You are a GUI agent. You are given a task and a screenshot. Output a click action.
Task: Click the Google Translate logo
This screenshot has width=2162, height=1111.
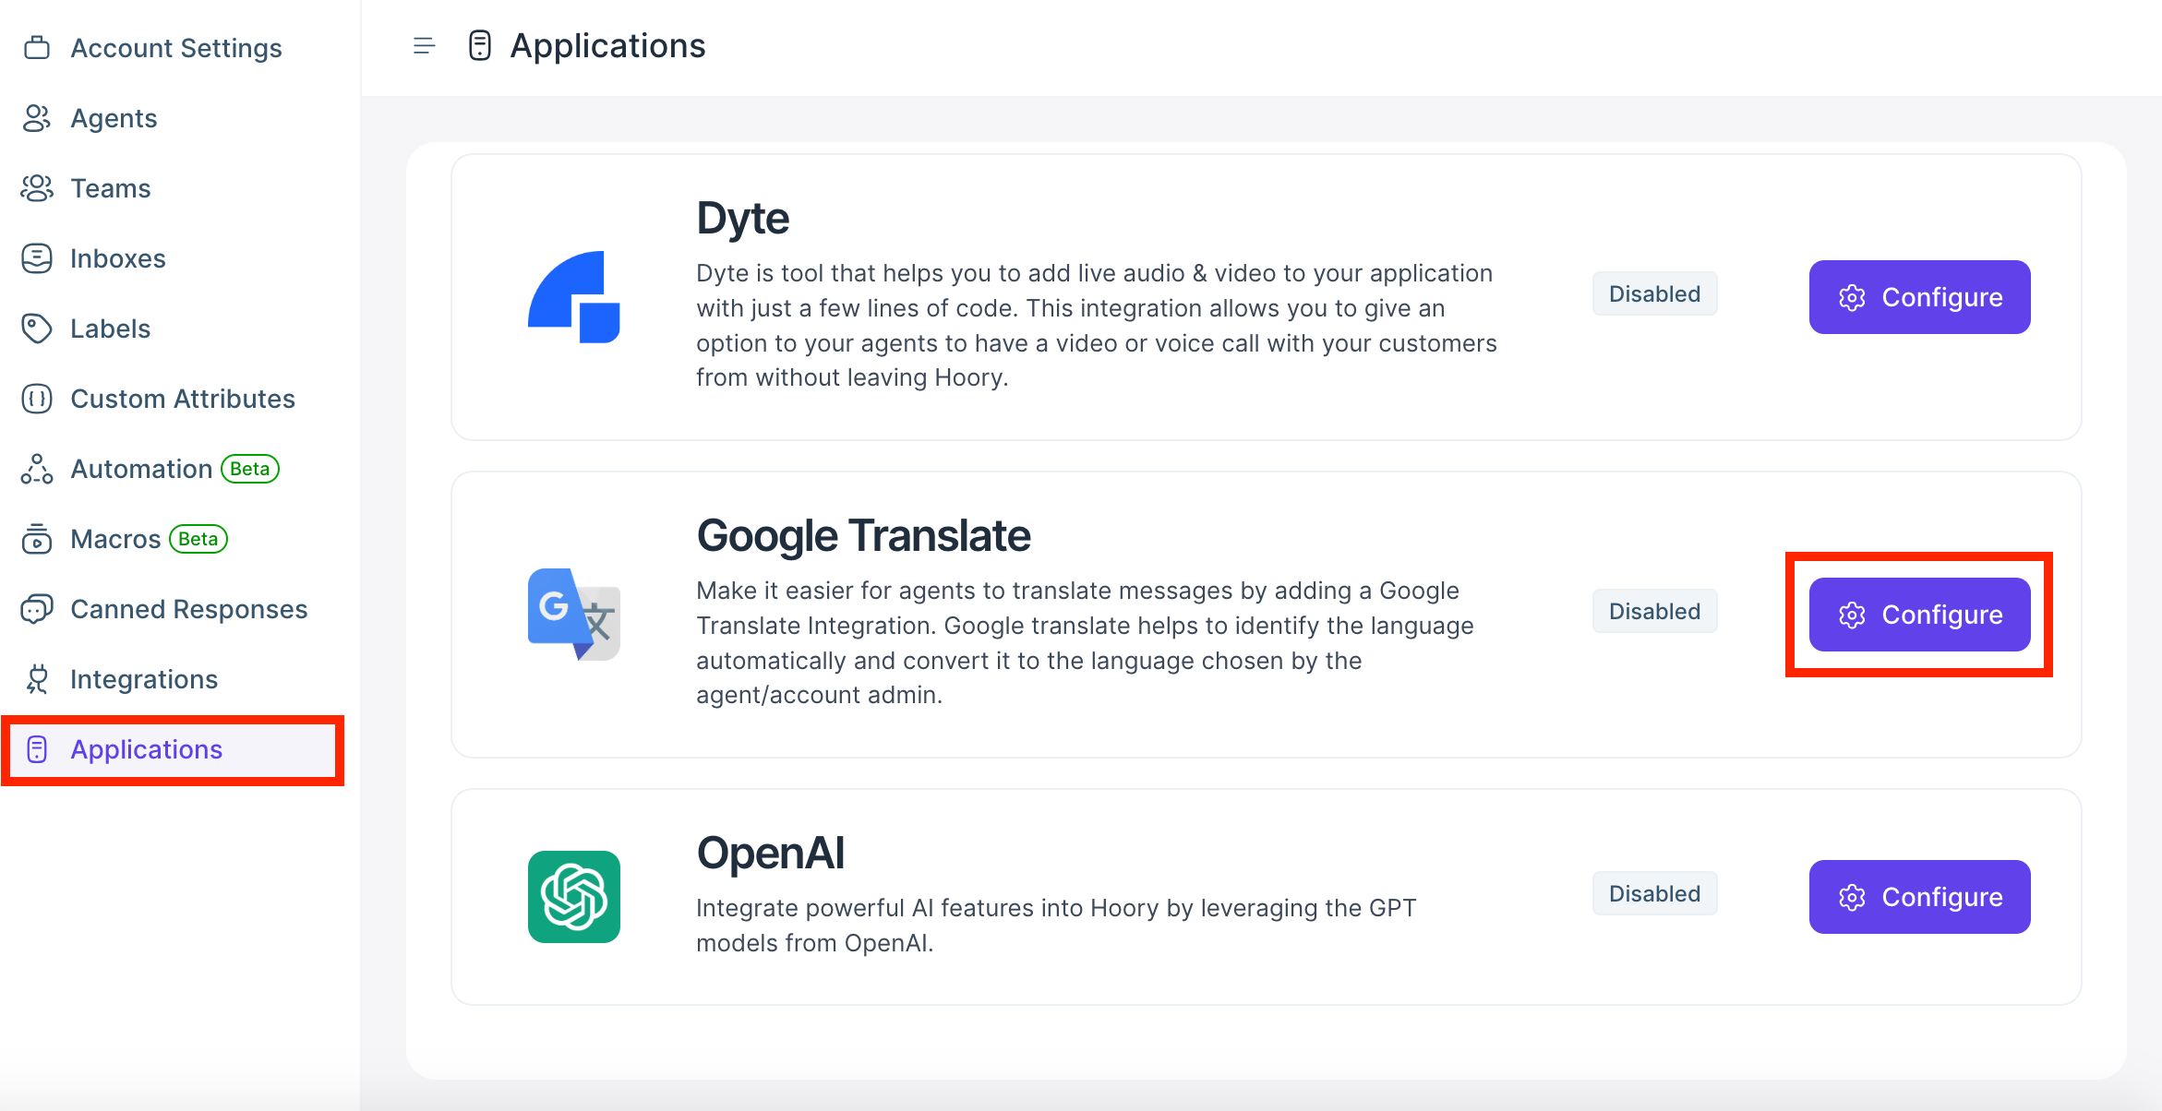click(573, 615)
